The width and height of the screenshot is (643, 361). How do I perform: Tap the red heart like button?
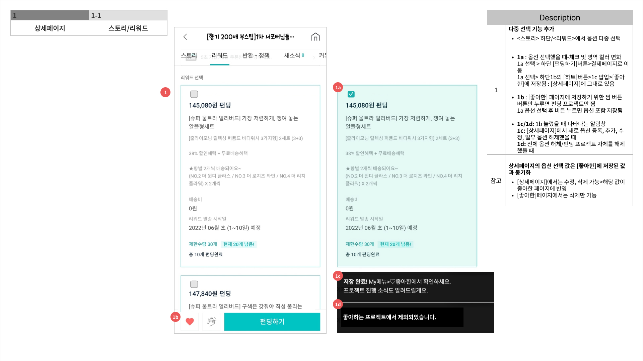coord(190,322)
